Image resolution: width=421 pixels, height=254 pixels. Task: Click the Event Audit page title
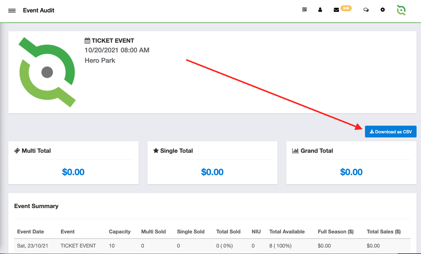[x=39, y=10]
